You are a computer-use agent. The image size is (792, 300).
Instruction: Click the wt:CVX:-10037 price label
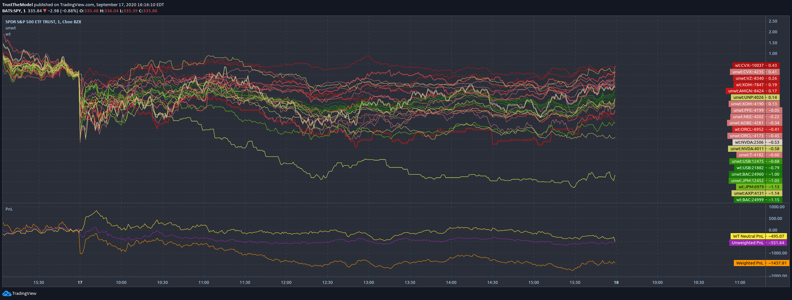pos(756,65)
